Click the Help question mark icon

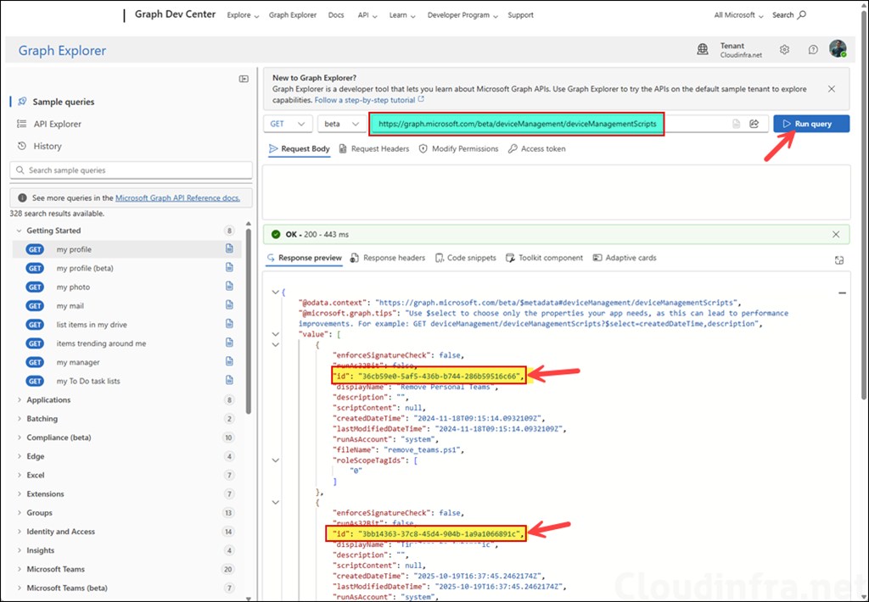[x=812, y=49]
